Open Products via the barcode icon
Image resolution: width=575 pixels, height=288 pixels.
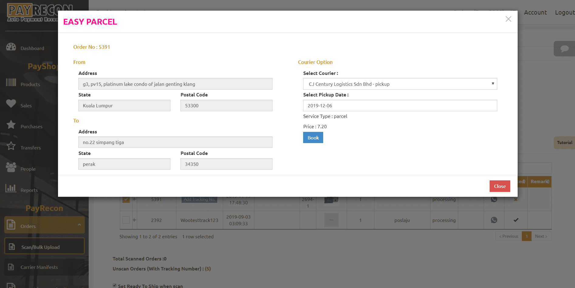pyautogui.click(x=11, y=82)
